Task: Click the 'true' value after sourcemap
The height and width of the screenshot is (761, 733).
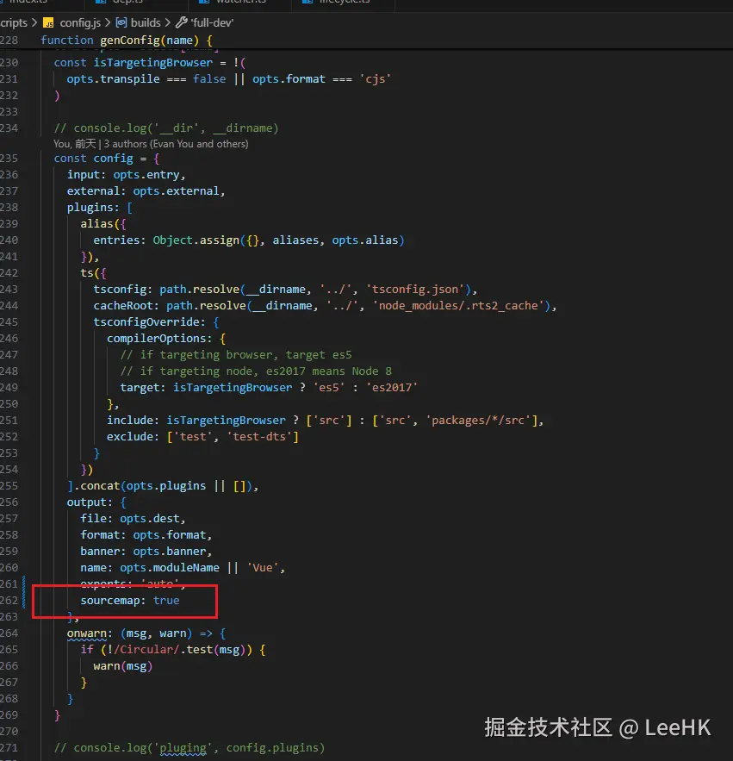Action: 166,600
